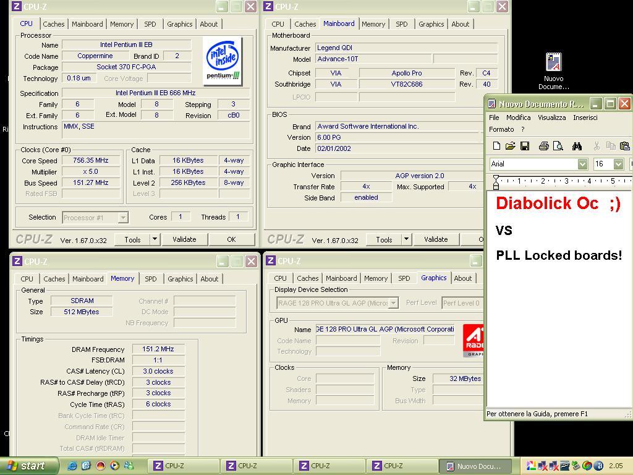Click the system tray clock showing 2.05
The width and height of the screenshot is (633, 475).
tap(616, 466)
